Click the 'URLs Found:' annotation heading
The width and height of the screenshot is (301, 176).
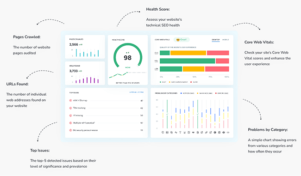tap(17, 84)
